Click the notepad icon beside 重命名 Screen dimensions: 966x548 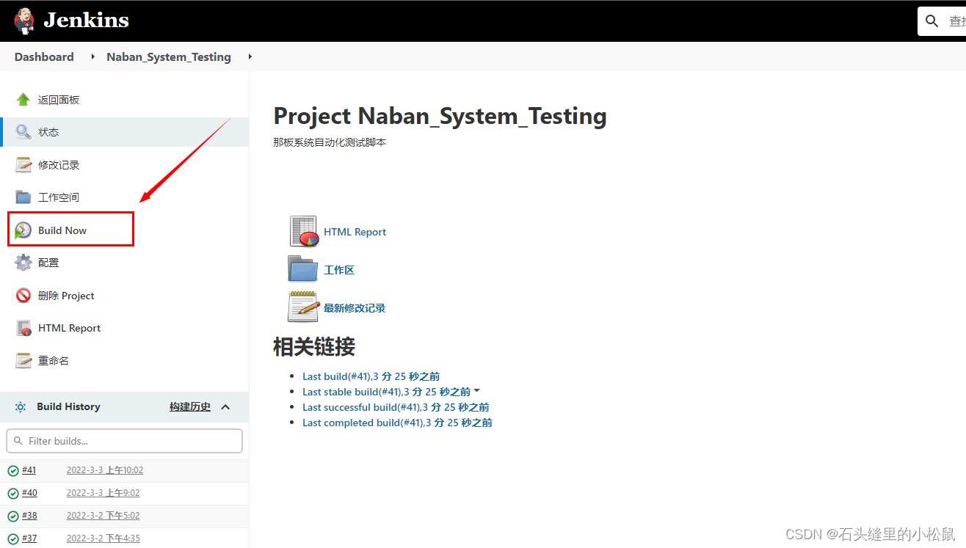23,361
